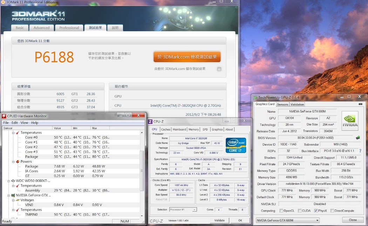This screenshot has height=226, width=368.
Task: Switch to the Memory tab in CPU-Z
Action: (193, 129)
